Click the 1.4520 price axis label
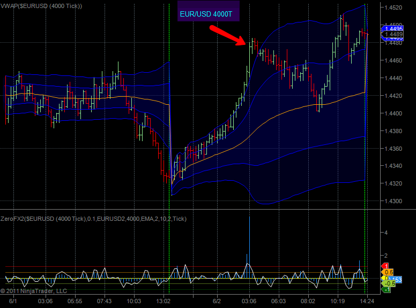416x308 pixels. point(394,7)
